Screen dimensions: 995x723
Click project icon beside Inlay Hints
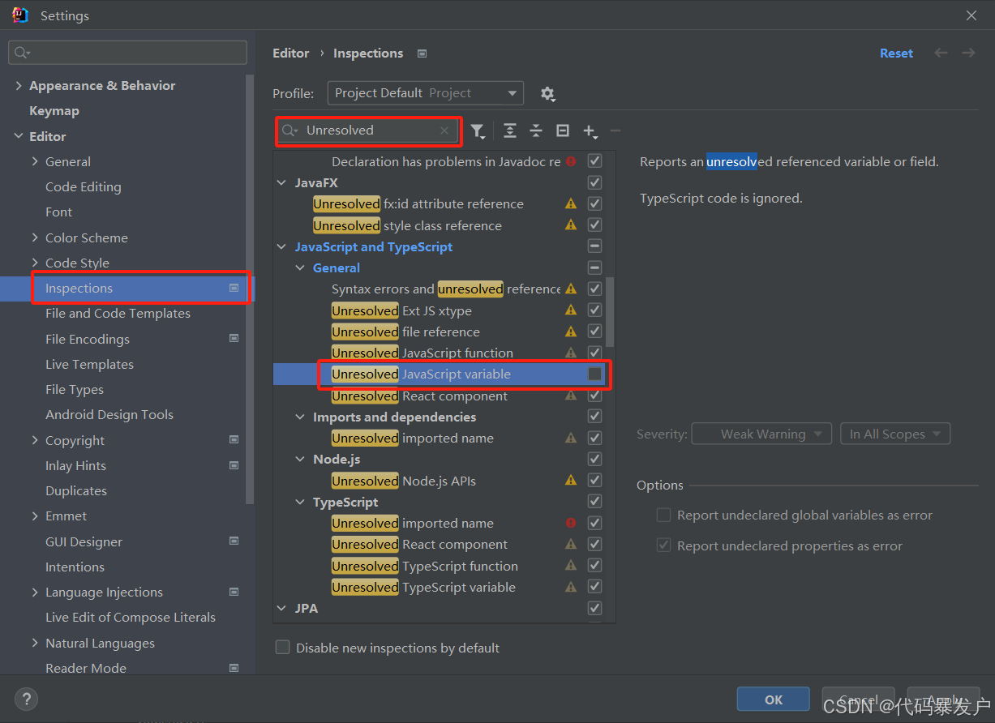[234, 465]
